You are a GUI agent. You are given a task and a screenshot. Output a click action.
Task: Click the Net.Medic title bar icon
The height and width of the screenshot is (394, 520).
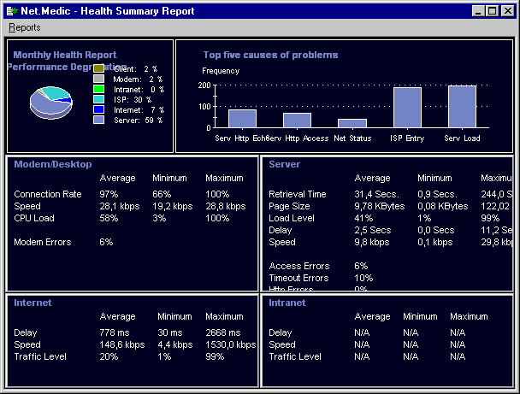coord(11,11)
